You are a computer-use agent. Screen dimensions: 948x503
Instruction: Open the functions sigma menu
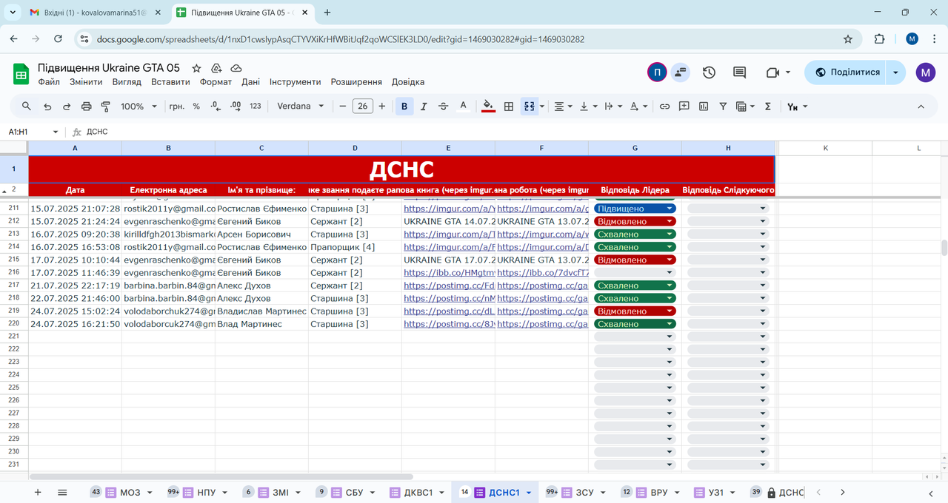[767, 107]
